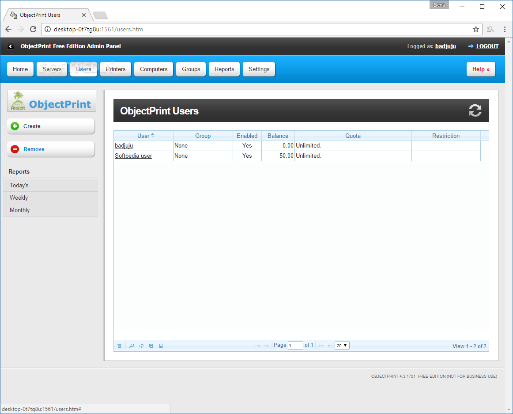Open the Servers tab

[52, 69]
